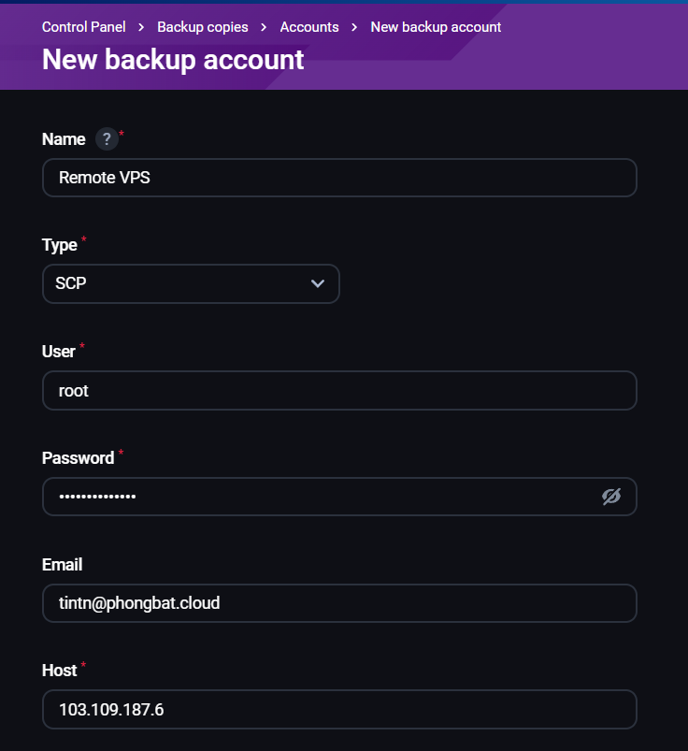688x751 pixels.
Task: Go to Control Panel breadcrumb
Action: coord(83,27)
